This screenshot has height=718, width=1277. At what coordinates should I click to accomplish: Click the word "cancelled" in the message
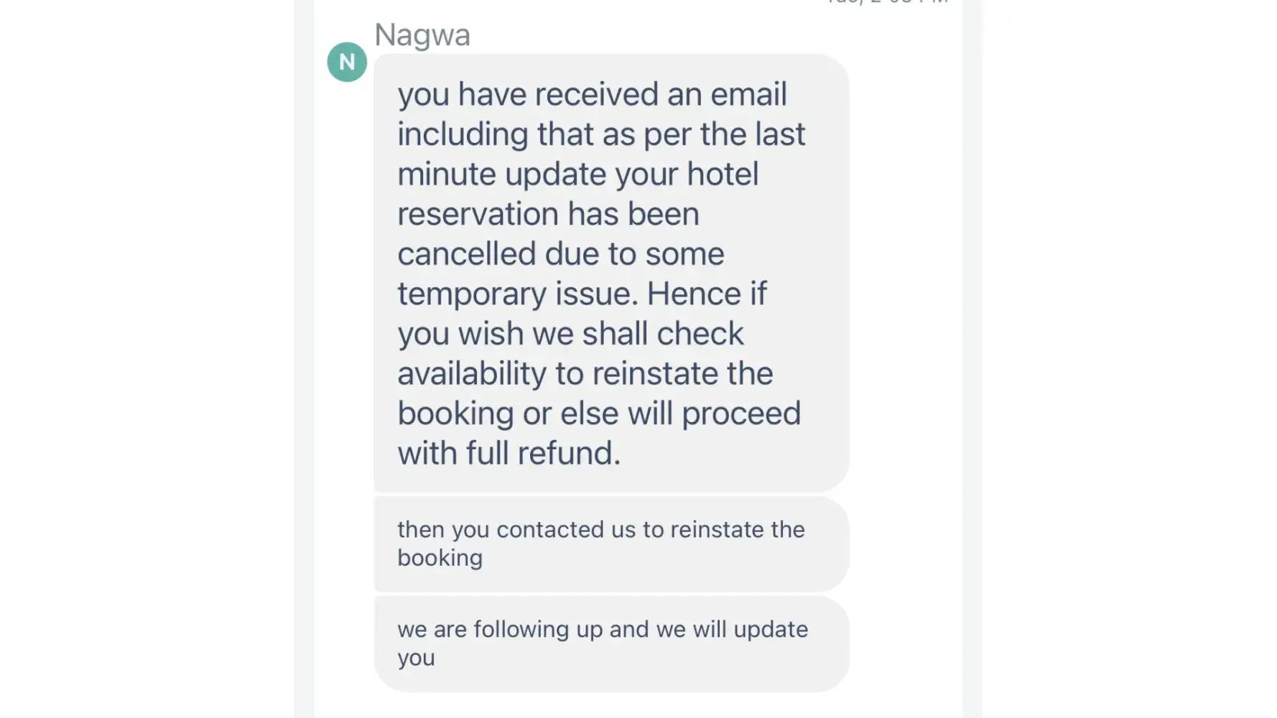click(467, 253)
